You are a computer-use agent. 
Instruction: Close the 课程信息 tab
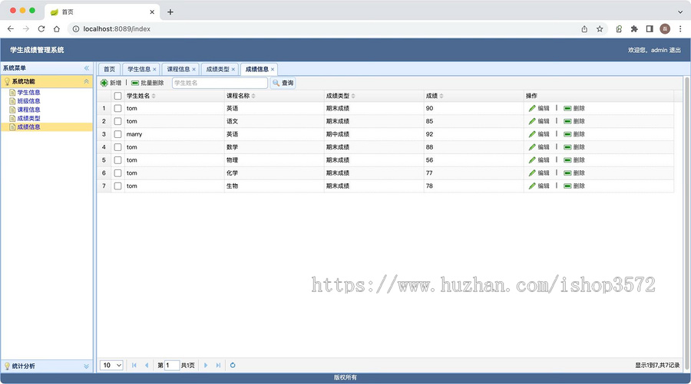point(194,70)
